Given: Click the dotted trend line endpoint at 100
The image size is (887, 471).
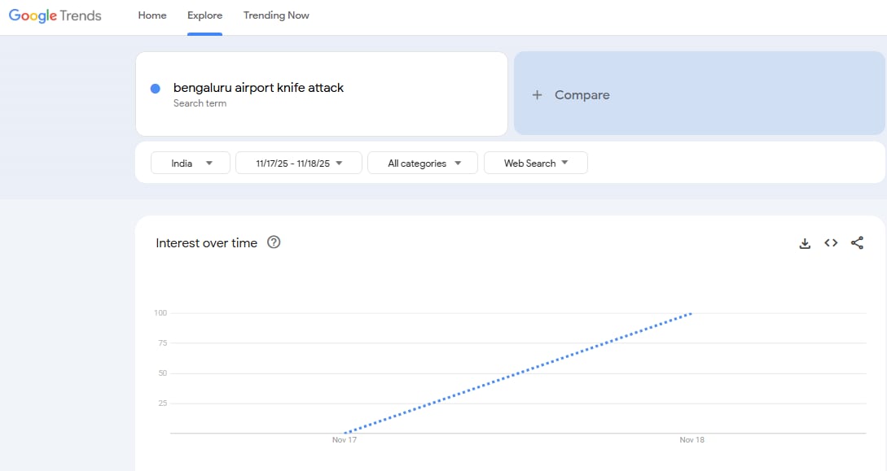Looking at the screenshot, I should [691, 313].
